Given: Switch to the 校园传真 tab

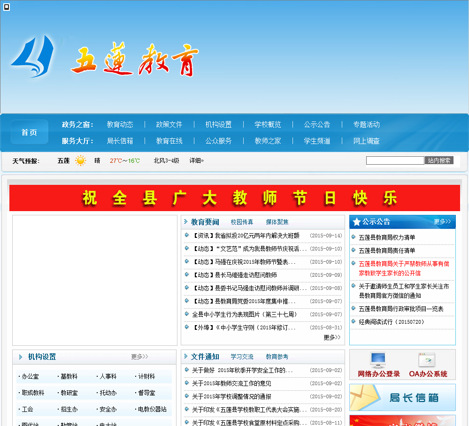Looking at the screenshot, I should click(242, 222).
